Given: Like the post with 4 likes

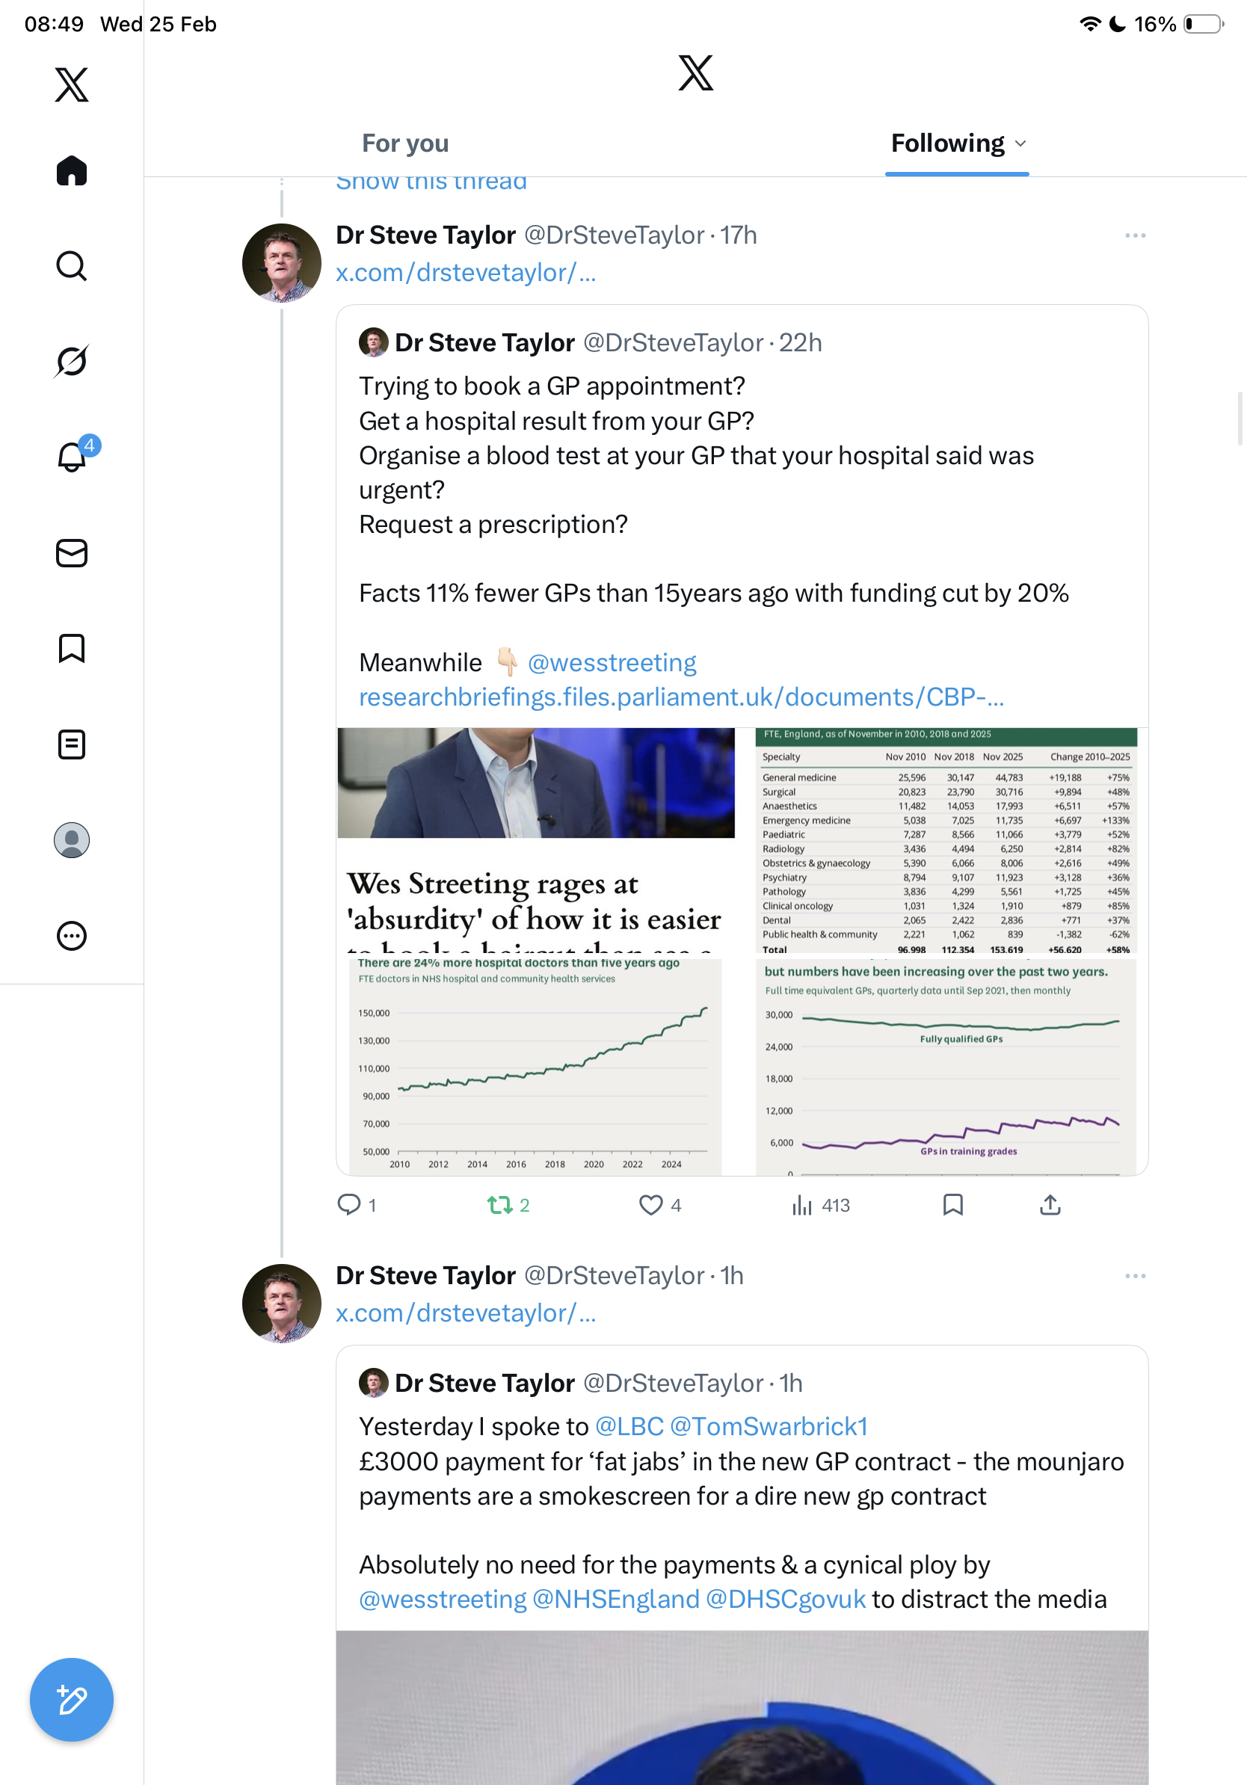Looking at the screenshot, I should (x=650, y=1205).
